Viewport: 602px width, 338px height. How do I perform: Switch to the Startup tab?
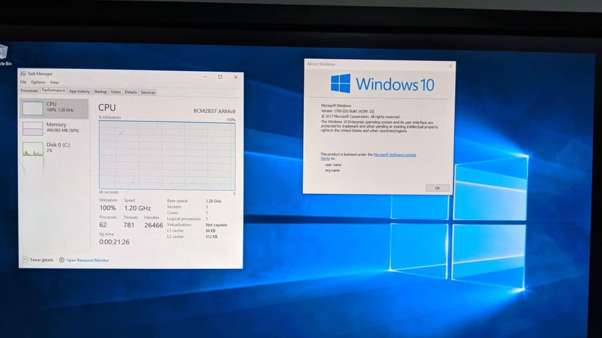[100, 92]
